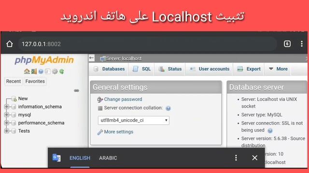Select ARABIC in translate bar
The width and height of the screenshot is (309, 173).
coord(108,158)
